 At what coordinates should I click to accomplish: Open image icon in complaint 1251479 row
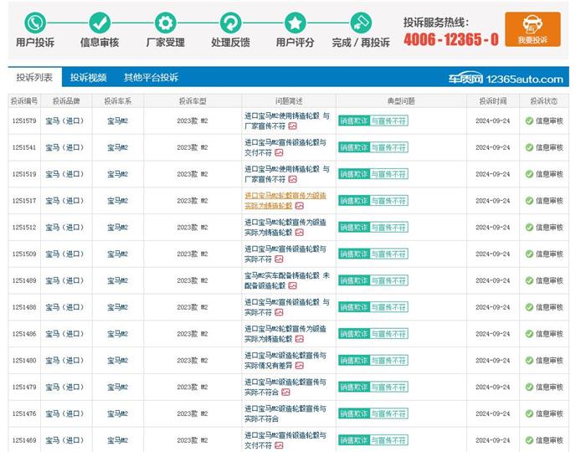click(286, 393)
